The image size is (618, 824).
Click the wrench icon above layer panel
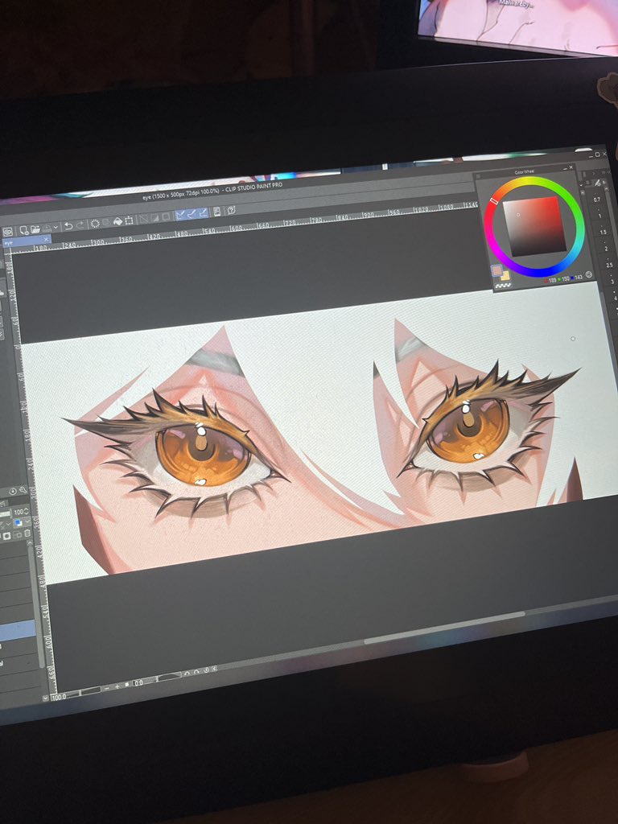coord(23,490)
